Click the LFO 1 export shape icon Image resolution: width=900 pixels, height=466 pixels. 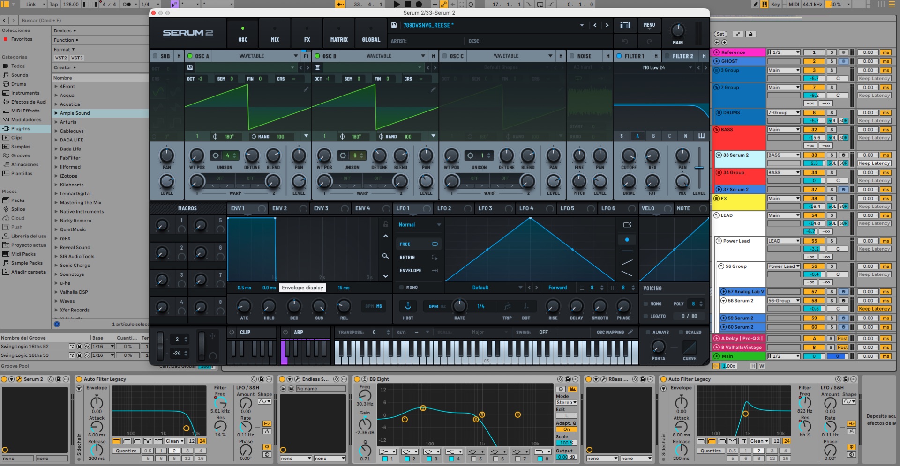(x=627, y=225)
